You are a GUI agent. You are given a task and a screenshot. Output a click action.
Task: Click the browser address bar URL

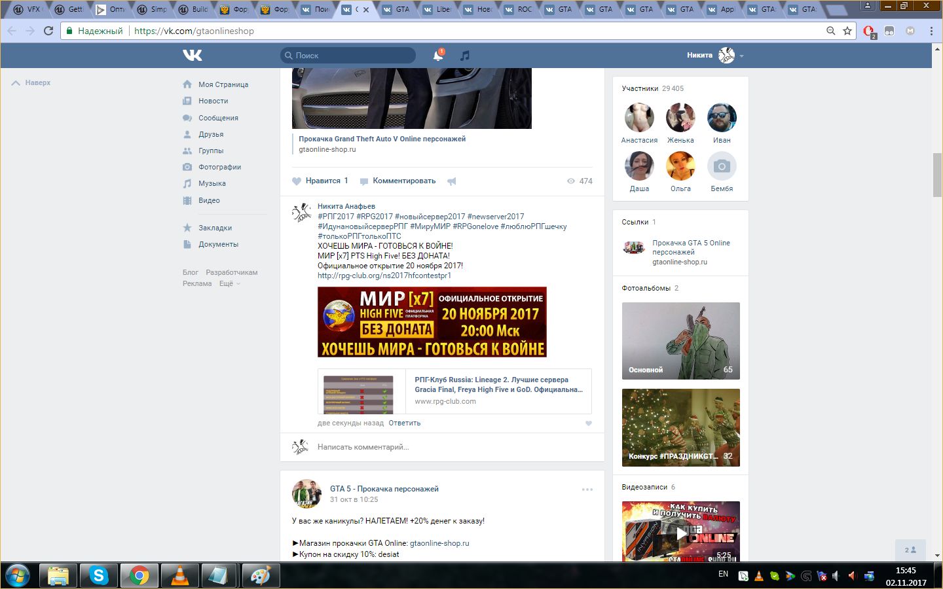(x=194, y=31)
